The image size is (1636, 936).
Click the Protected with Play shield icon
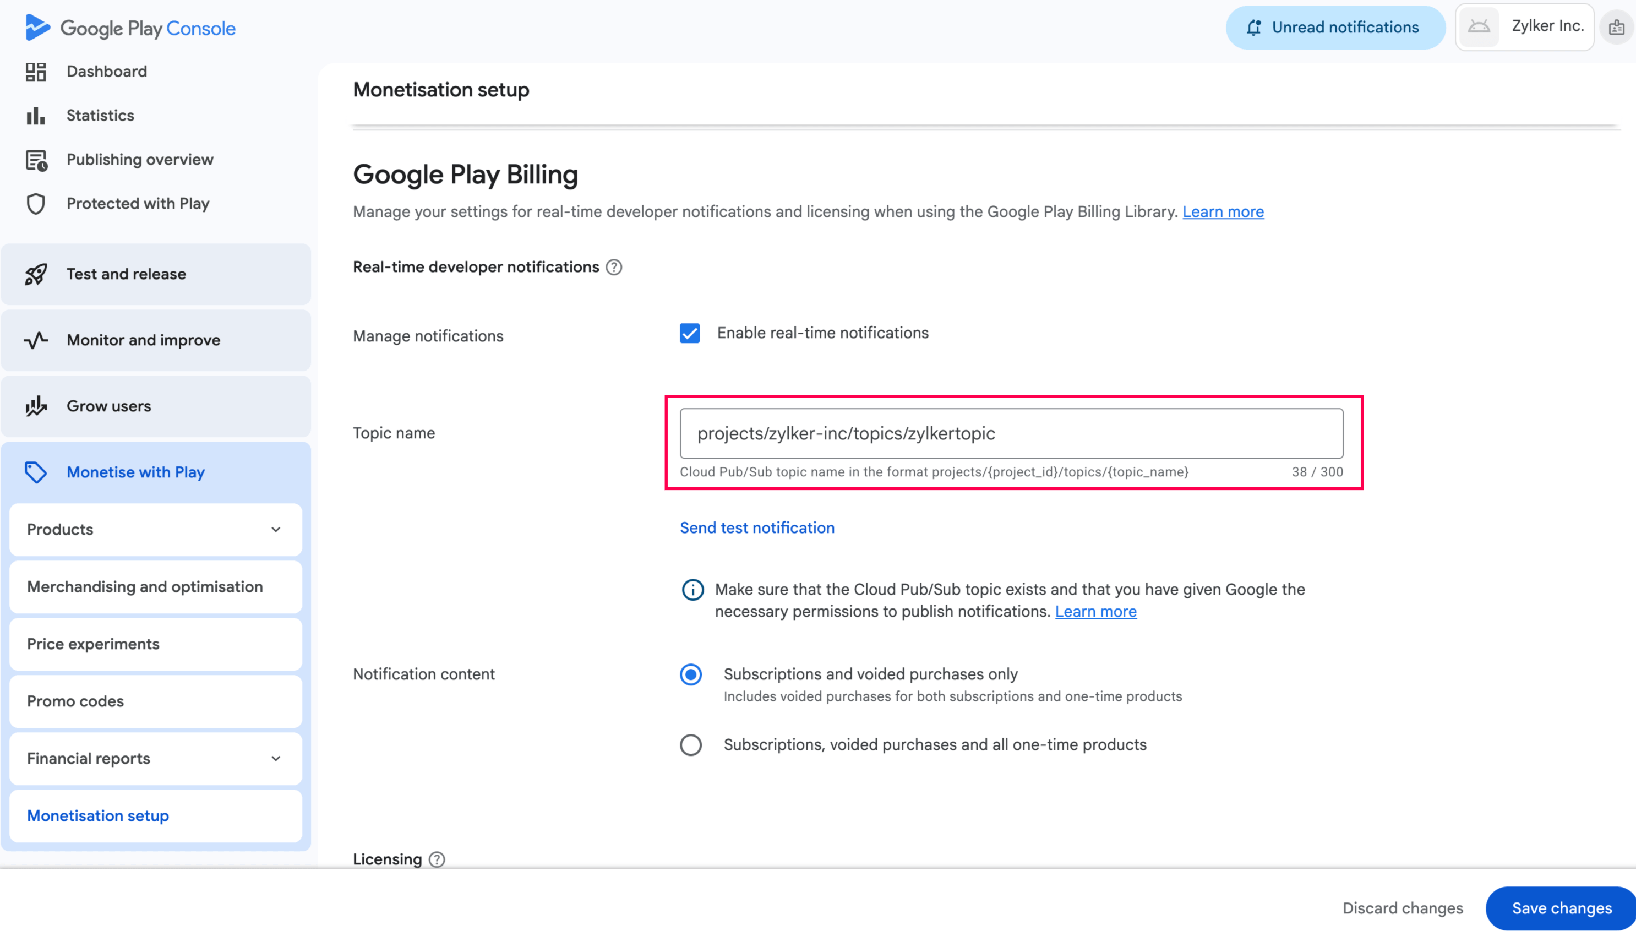36,204
